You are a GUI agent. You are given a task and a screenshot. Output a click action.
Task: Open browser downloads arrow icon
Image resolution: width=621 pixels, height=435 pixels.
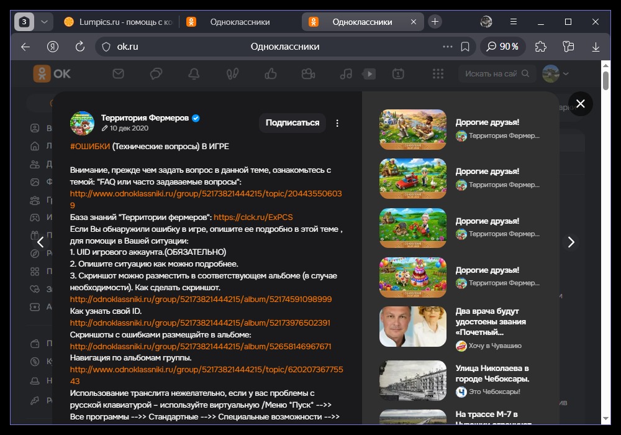(x=596, y=47)
